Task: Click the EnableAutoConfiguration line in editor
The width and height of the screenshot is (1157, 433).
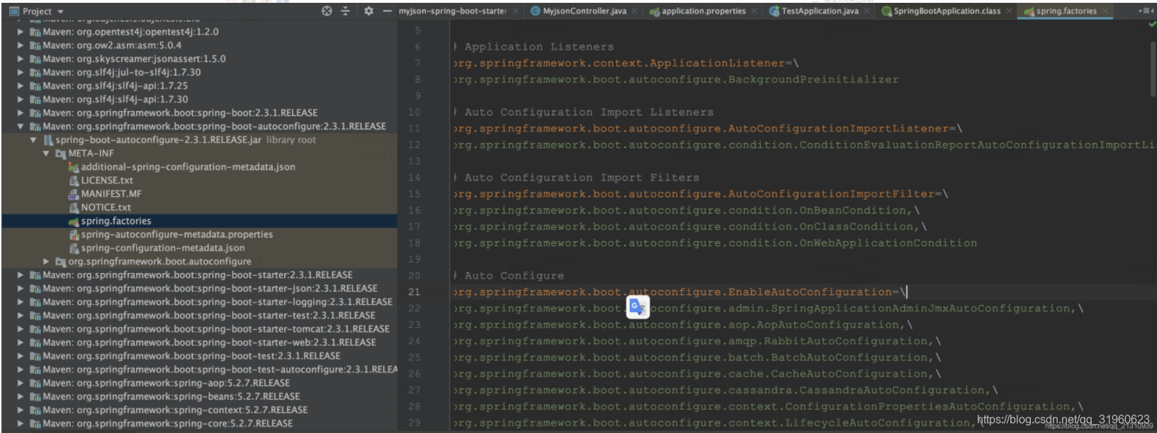Action: tap(680, 292)
